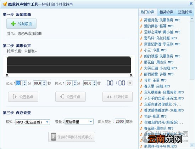195x149 pixels.
Task: Click the note icon beside 菊花台-周杰伦.MP3
Action: pos(141,62)
